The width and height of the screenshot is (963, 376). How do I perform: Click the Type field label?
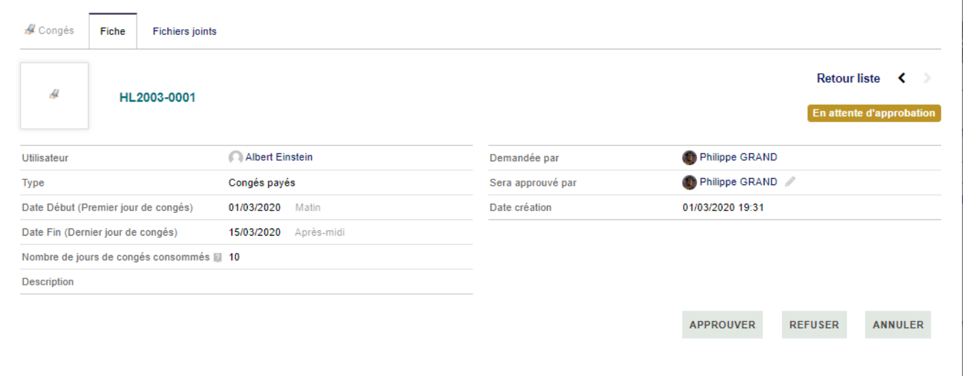click(x=33, y=182)
